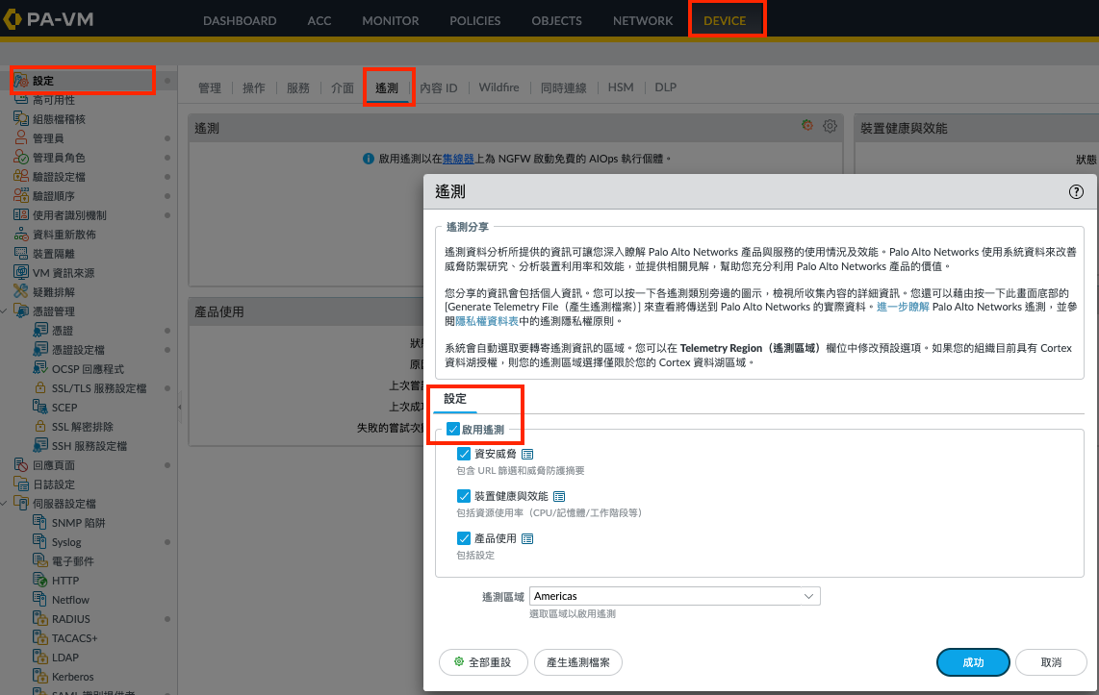Collapse the 伺服器設定檔 tree node arrow
1099x695 pixels.
coord(5,504)
